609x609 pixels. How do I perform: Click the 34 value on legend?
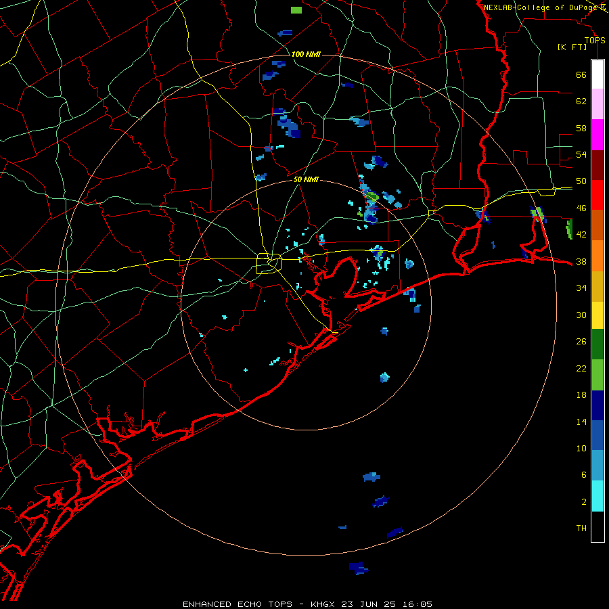(581, 288)
